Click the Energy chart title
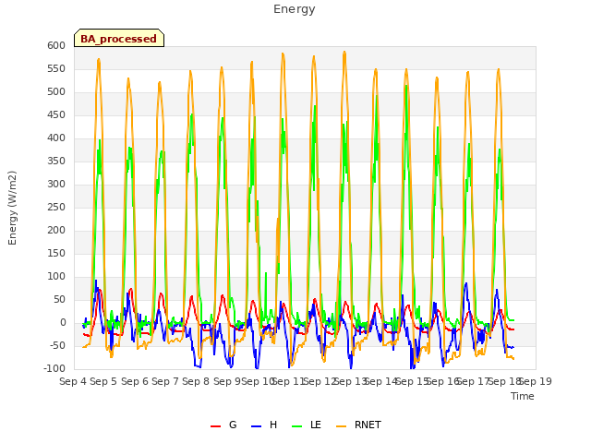 (x=295, y=9)
